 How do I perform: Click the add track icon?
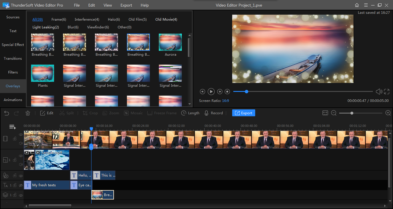[x=12, y=127]
